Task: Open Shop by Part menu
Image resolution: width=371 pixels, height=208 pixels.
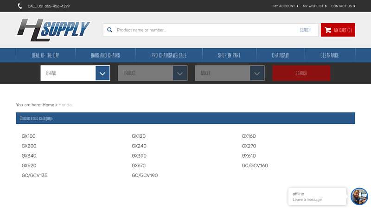Action: pyautogui.click(x=229, y=55)
